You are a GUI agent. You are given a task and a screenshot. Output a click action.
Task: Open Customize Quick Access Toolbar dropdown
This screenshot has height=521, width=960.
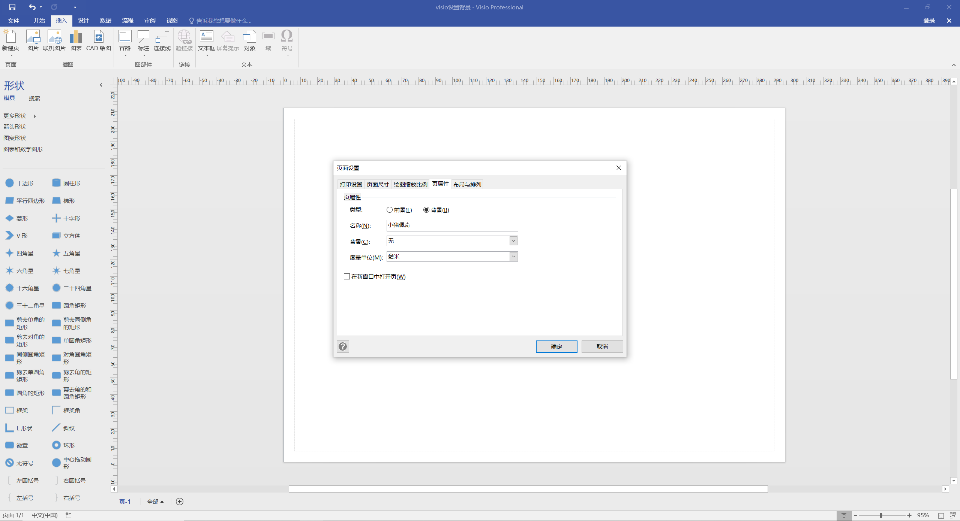click(75, 7)
